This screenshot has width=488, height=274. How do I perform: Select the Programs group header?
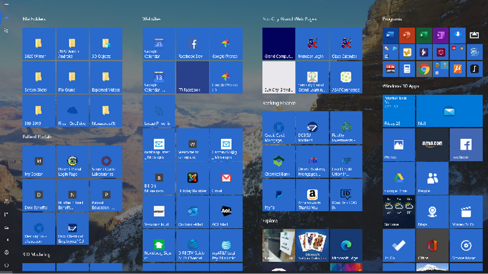[392, 19]
